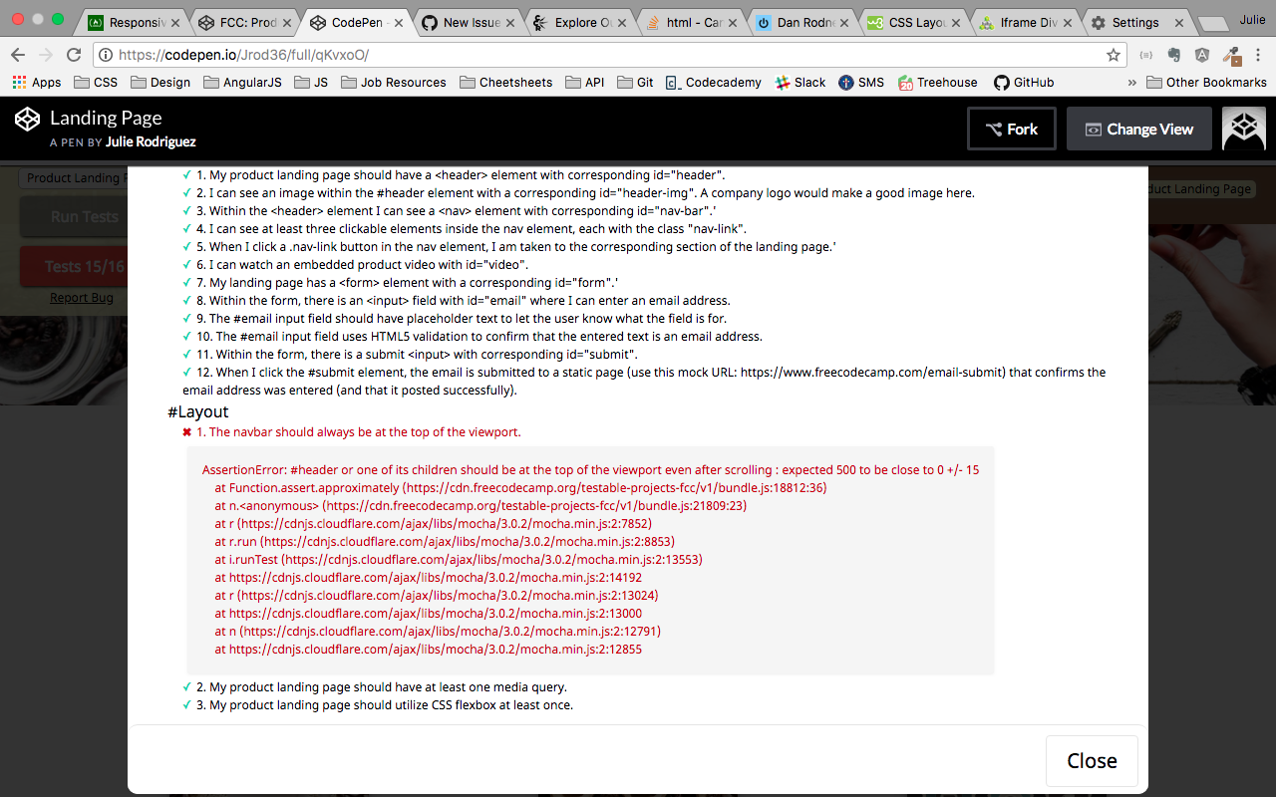Switch to the Responsive tab
1276x797 pixels.
tap(135, 22)
